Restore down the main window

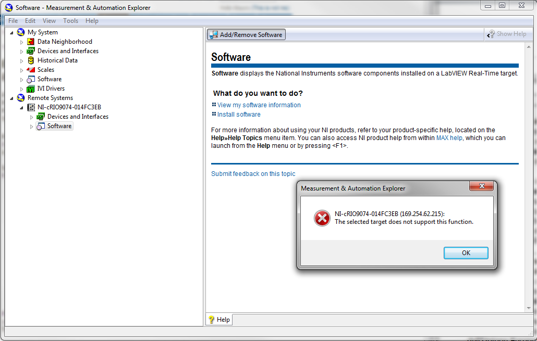tap(502, 6)
